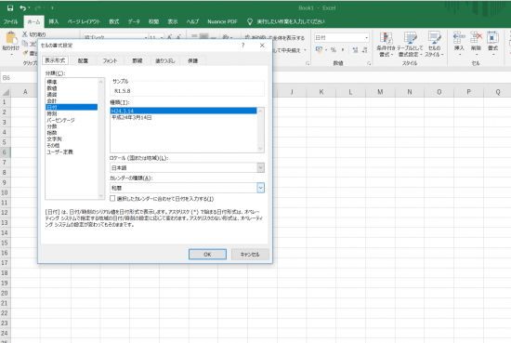Open the Locale (ロケール) dropdown

click(x=260, y=167)
